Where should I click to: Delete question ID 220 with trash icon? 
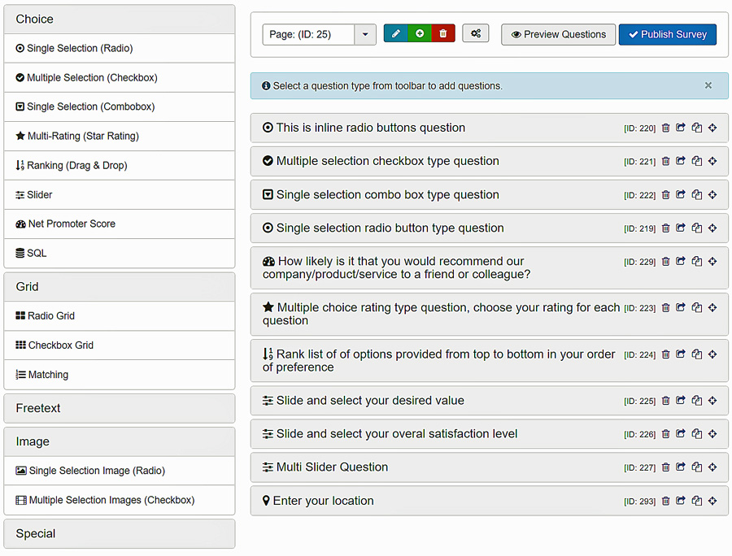click(x=665, y=128)
